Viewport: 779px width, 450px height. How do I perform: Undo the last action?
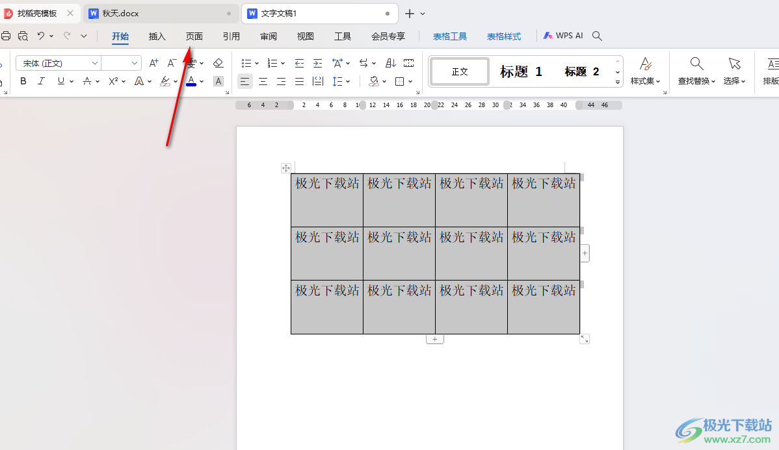(41, 36)
